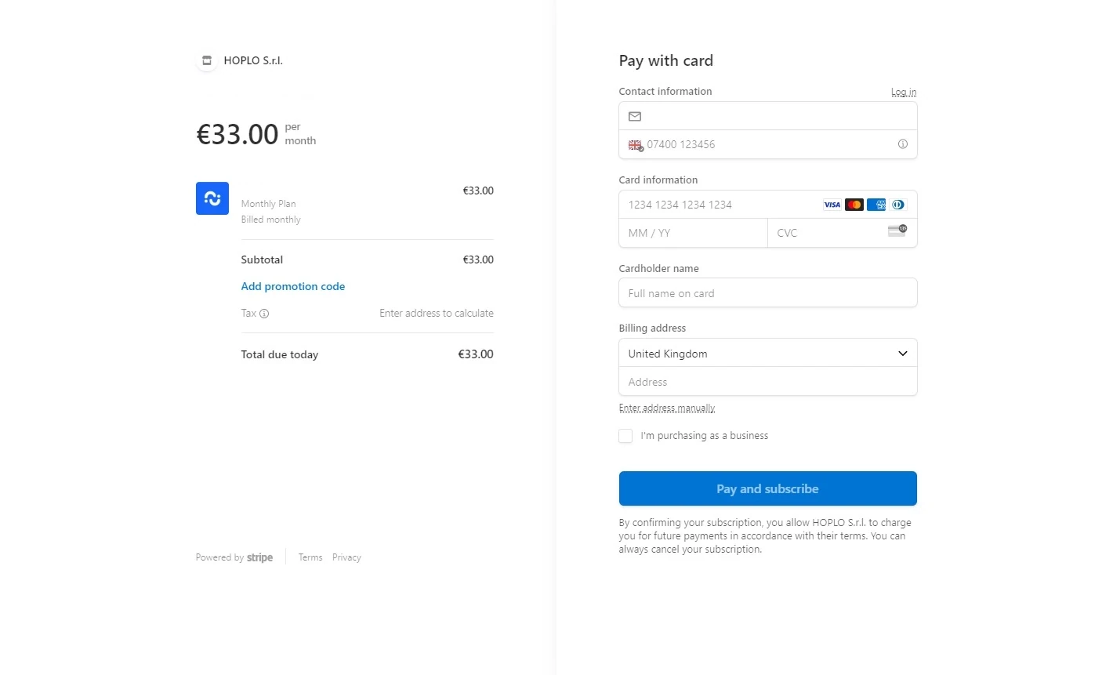Check I'm purchasing as a business
Screen dimensions: 1113x675
pos(625,436)
